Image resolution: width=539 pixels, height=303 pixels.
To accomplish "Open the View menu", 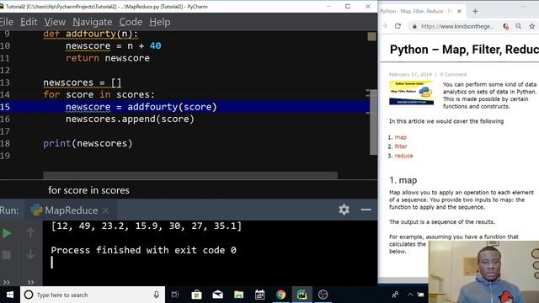I will tap(55, 22).
